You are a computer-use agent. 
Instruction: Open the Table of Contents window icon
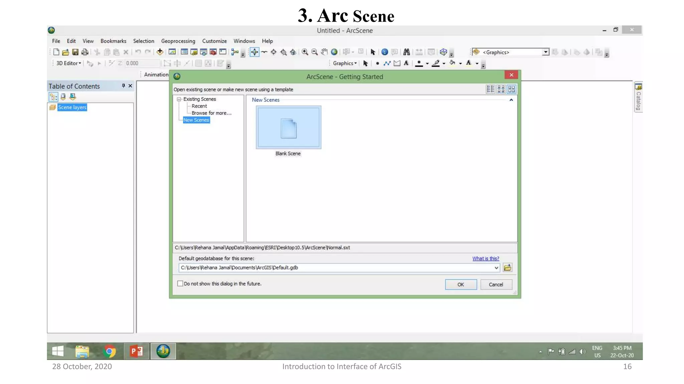pyautogui.click(x=184, y=52)
